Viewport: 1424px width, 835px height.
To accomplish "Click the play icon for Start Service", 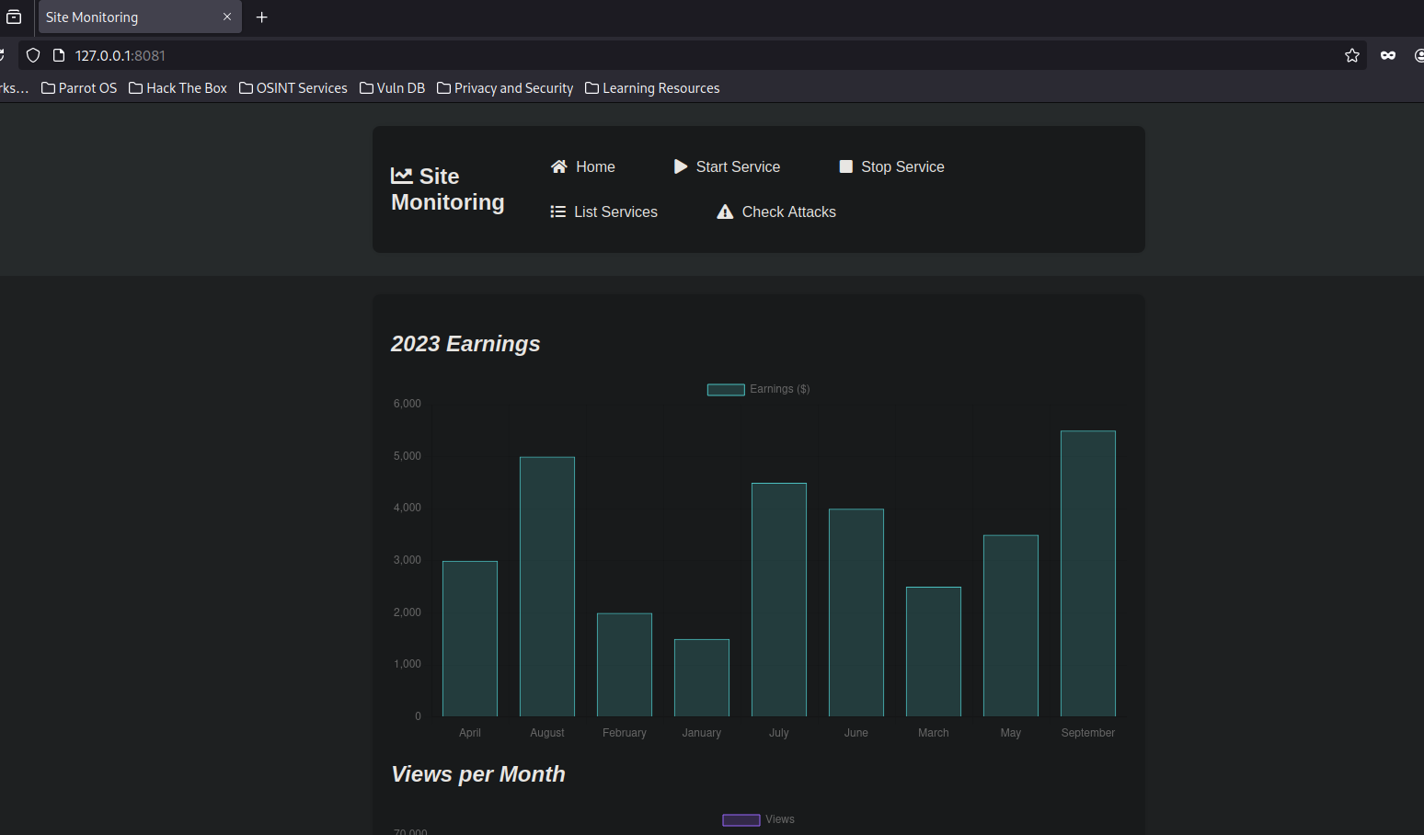I will (681, 166).
